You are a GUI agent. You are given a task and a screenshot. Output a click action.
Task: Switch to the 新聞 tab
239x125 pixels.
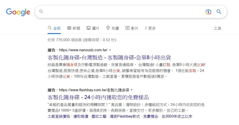(74, 28)
